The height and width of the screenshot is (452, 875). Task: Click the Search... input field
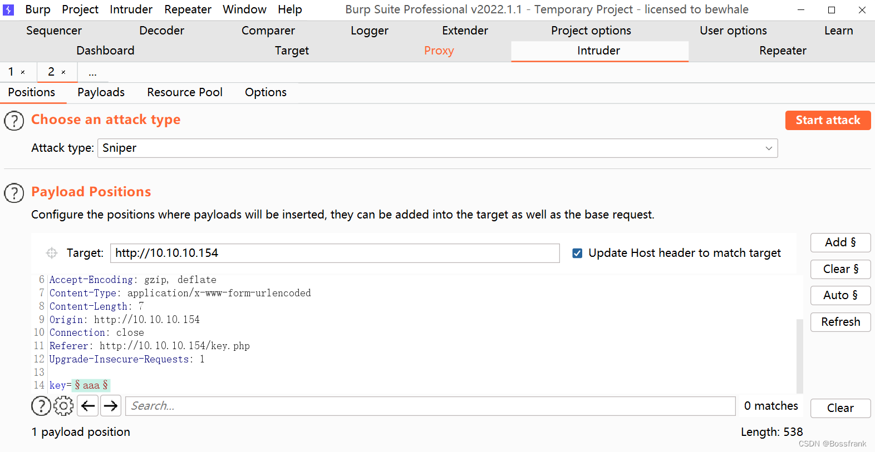(430, 406)
